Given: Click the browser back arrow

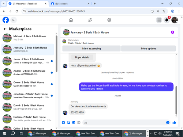Looking at the screenshot, I should (4, 11).
